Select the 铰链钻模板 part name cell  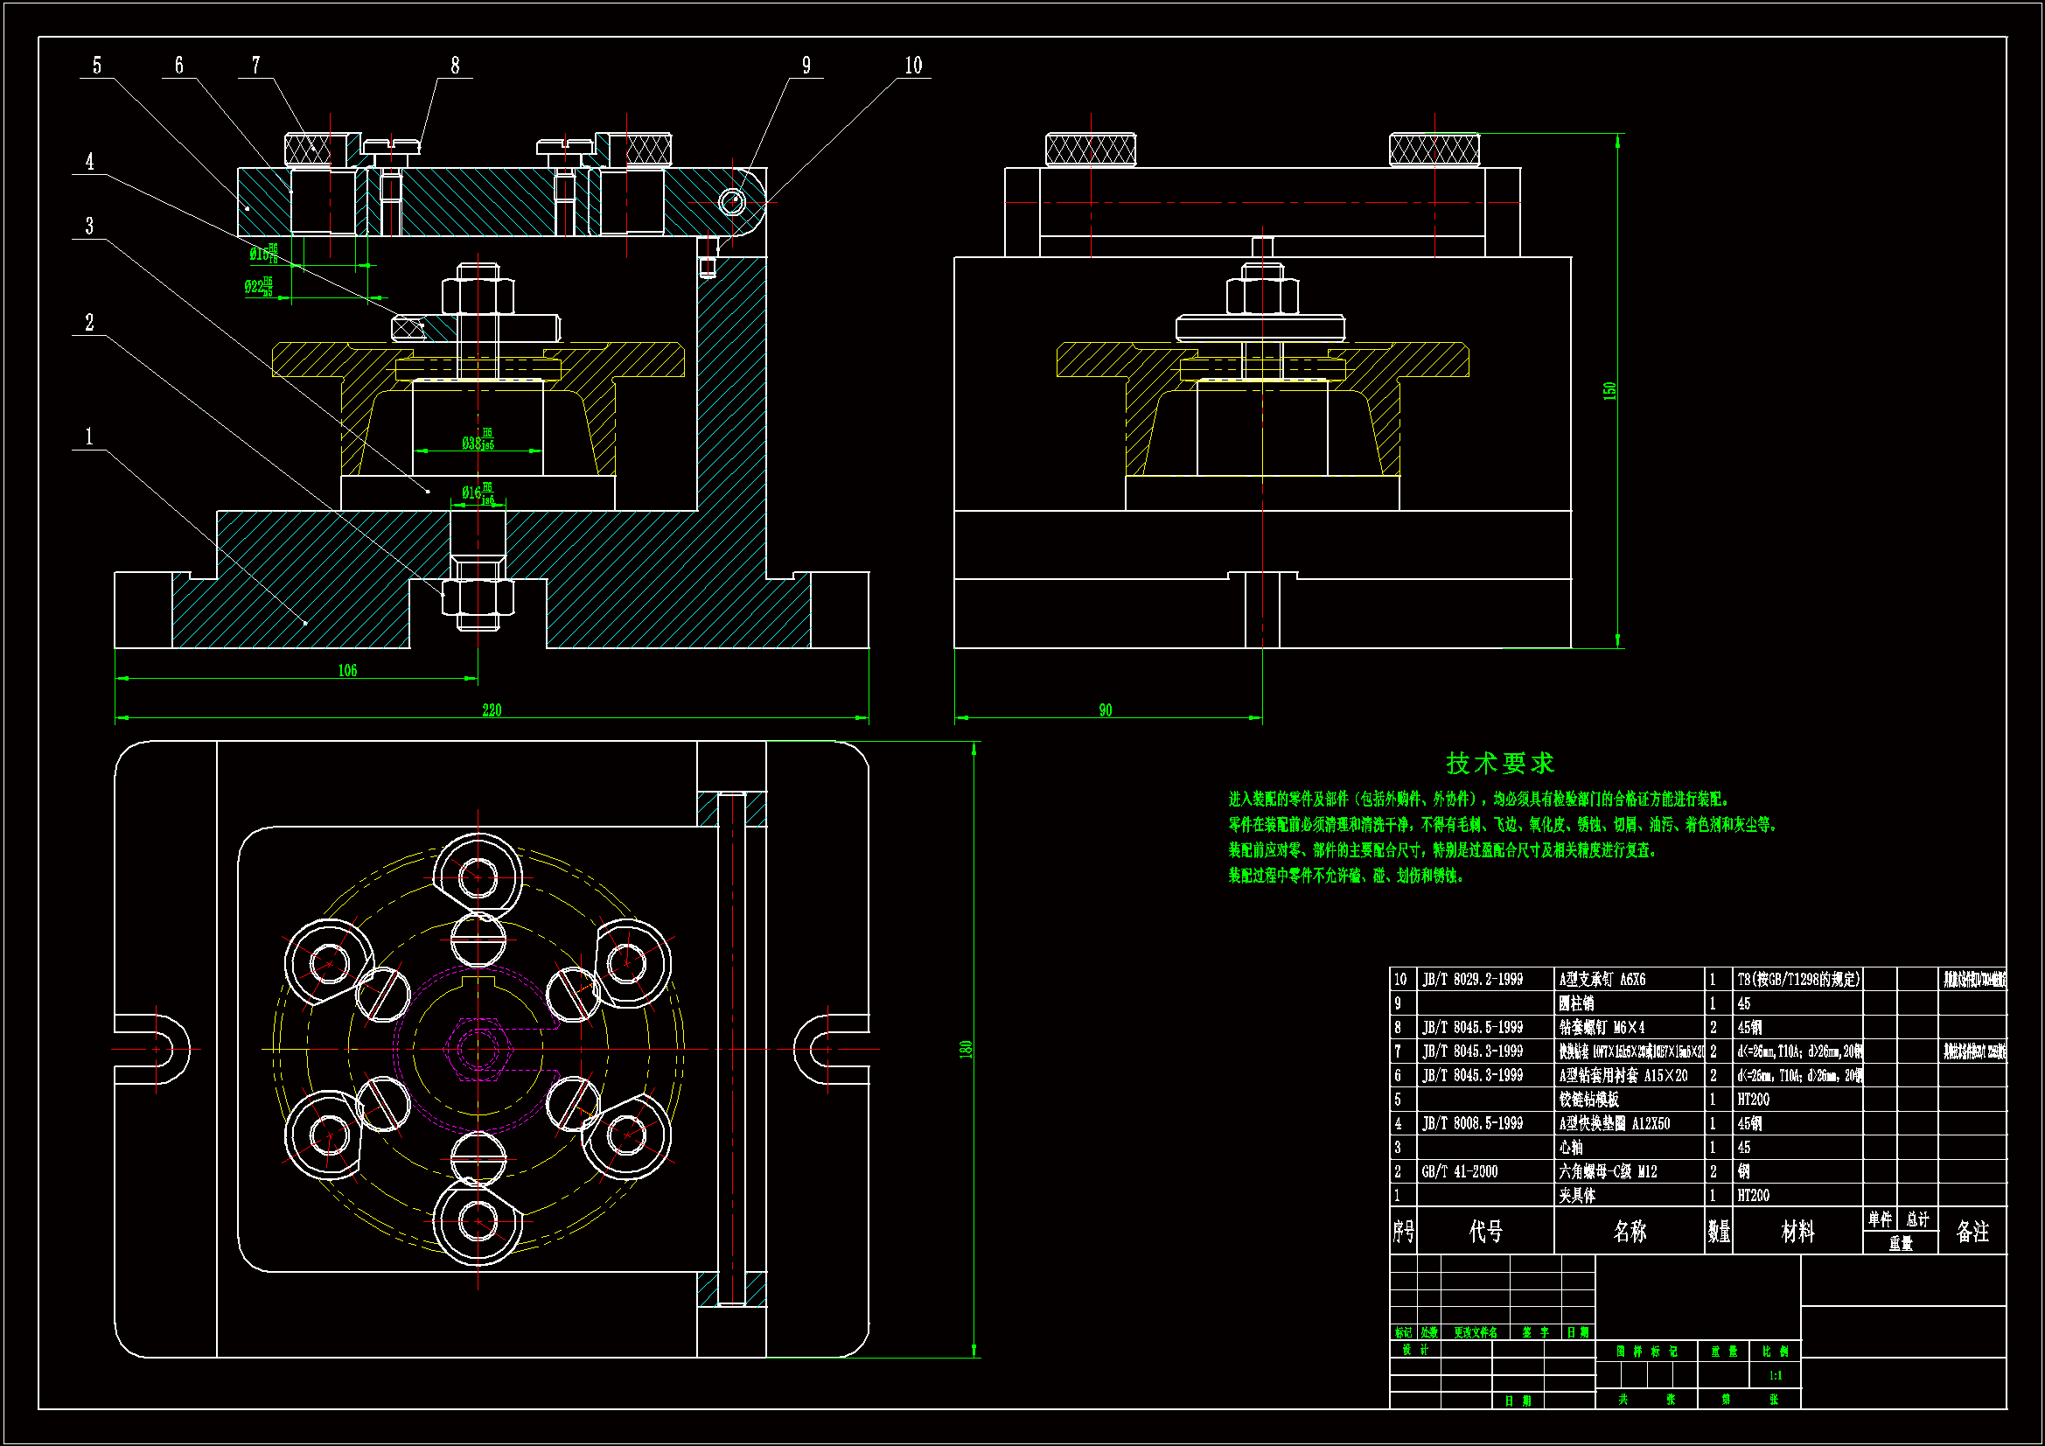[x=1589, y=1100]
